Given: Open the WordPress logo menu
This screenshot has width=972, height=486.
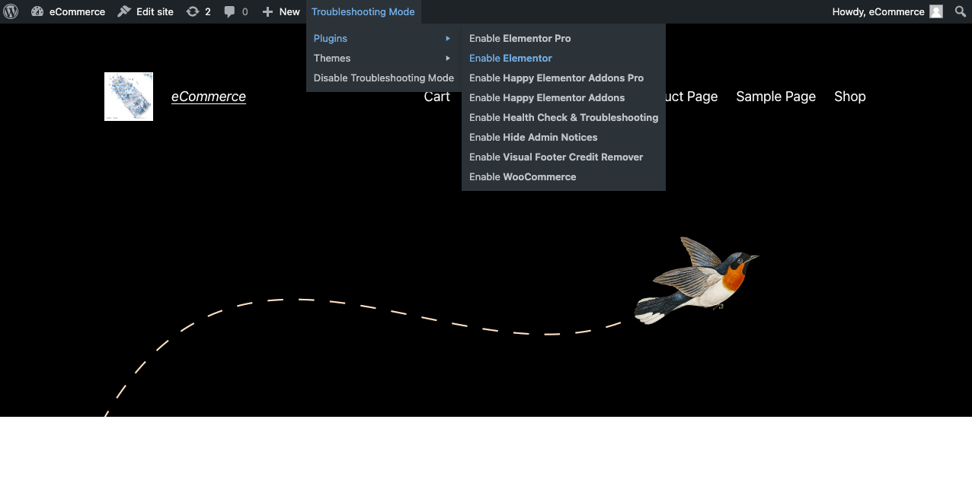Looking at the screenshot, I should tap(11, 11).
